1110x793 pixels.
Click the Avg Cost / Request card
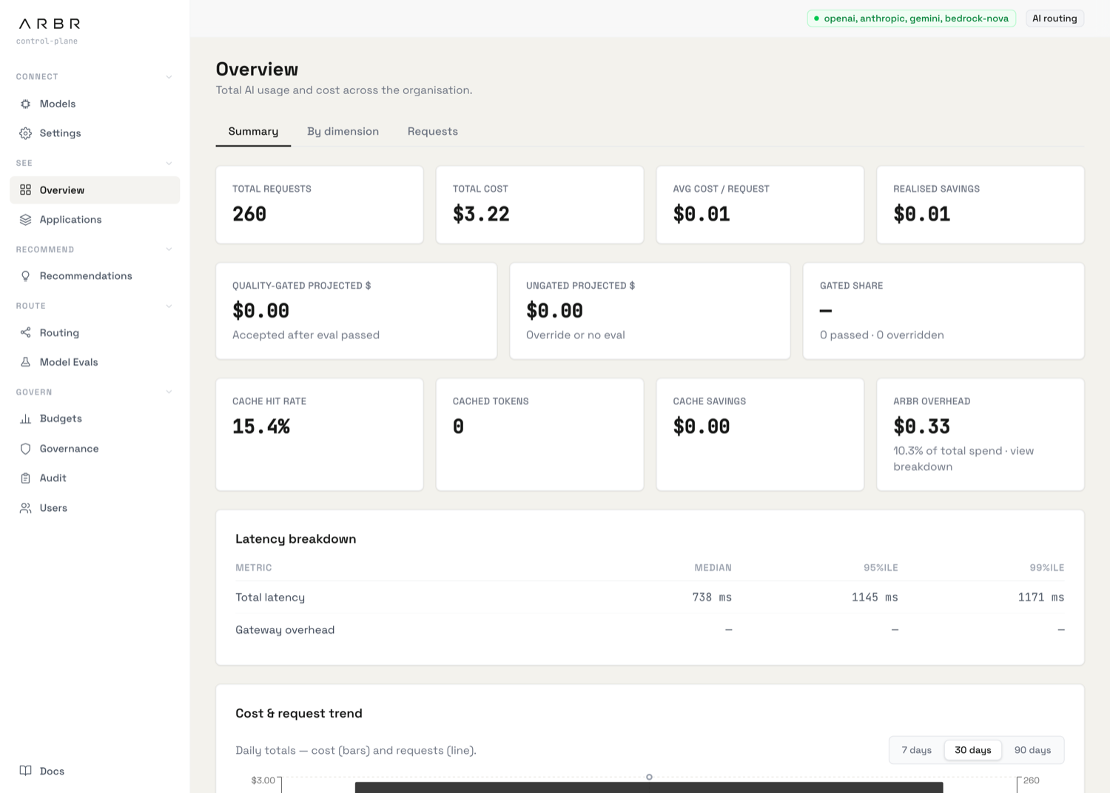pos(760,204)
